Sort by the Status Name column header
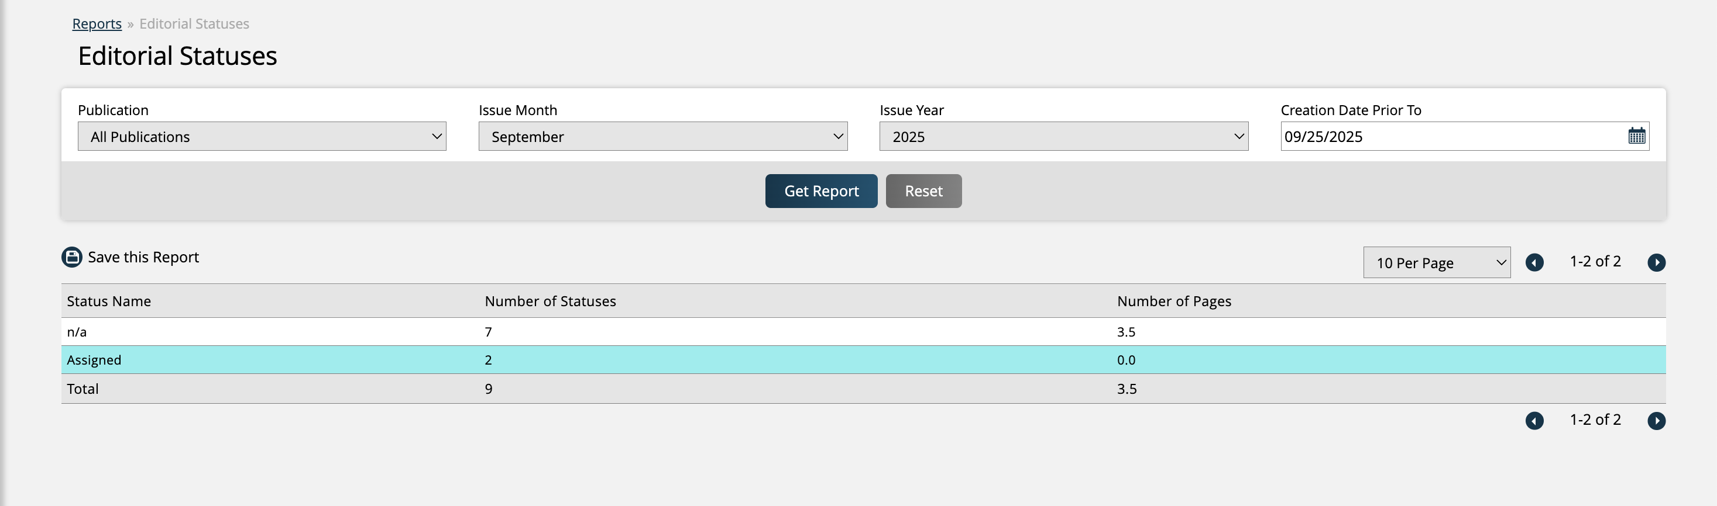 (x=109, y=301)
